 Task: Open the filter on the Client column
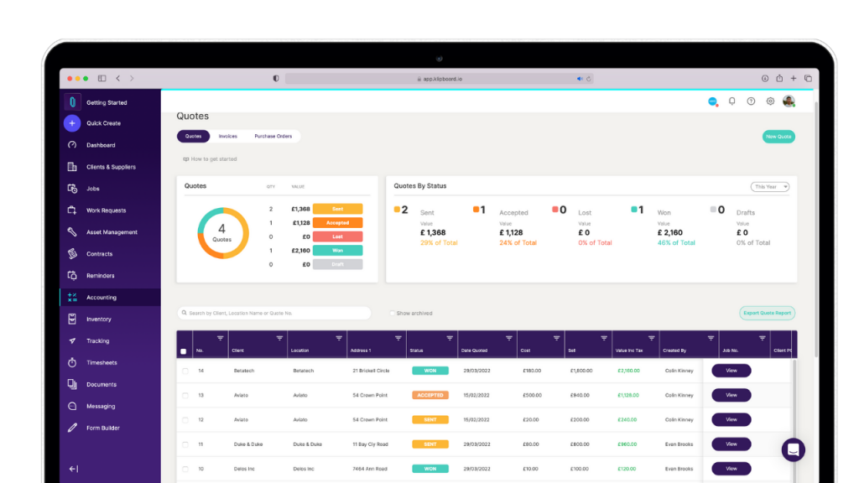click(279, 339)
